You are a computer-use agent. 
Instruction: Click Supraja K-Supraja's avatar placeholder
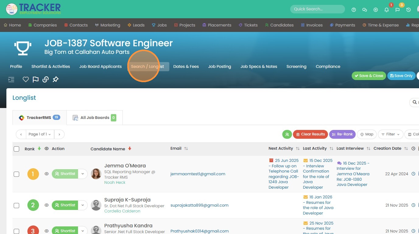(96, 205)
